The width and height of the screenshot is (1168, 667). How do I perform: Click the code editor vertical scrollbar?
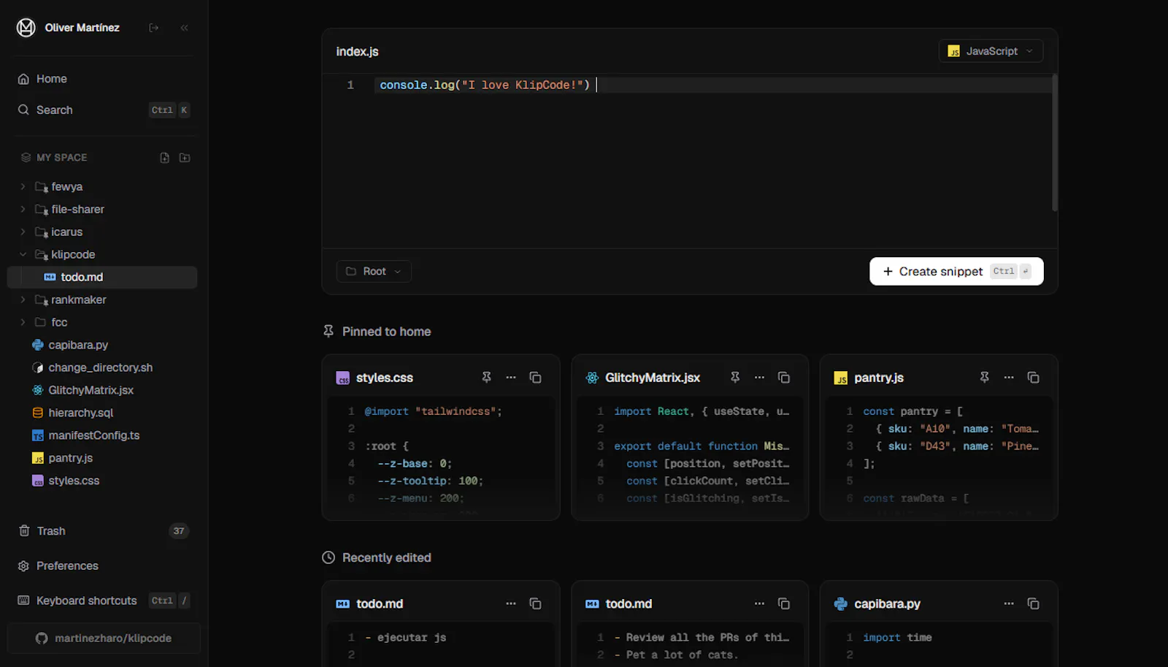(1054, 142)
